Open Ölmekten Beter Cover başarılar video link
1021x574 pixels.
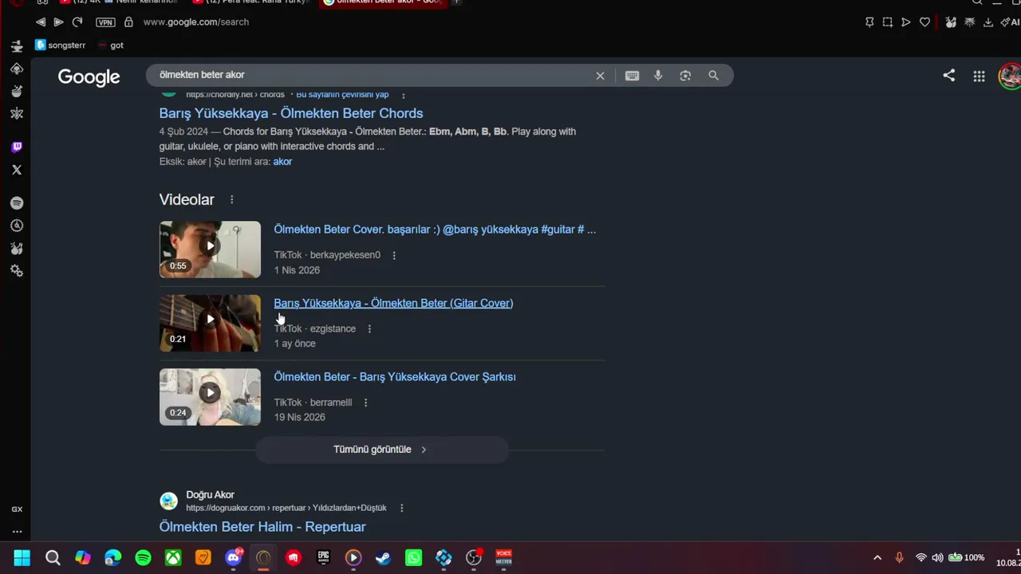click(435, 230)
